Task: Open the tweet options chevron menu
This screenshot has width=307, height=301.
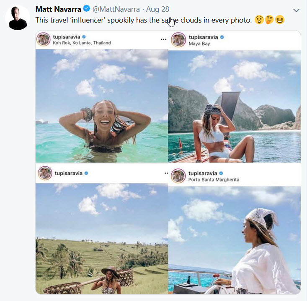Action: 296,10
